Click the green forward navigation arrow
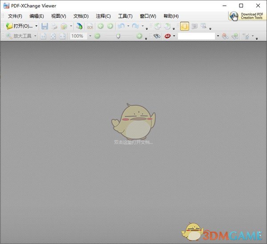This screenshot has width=267, height=244. point(110,26)
